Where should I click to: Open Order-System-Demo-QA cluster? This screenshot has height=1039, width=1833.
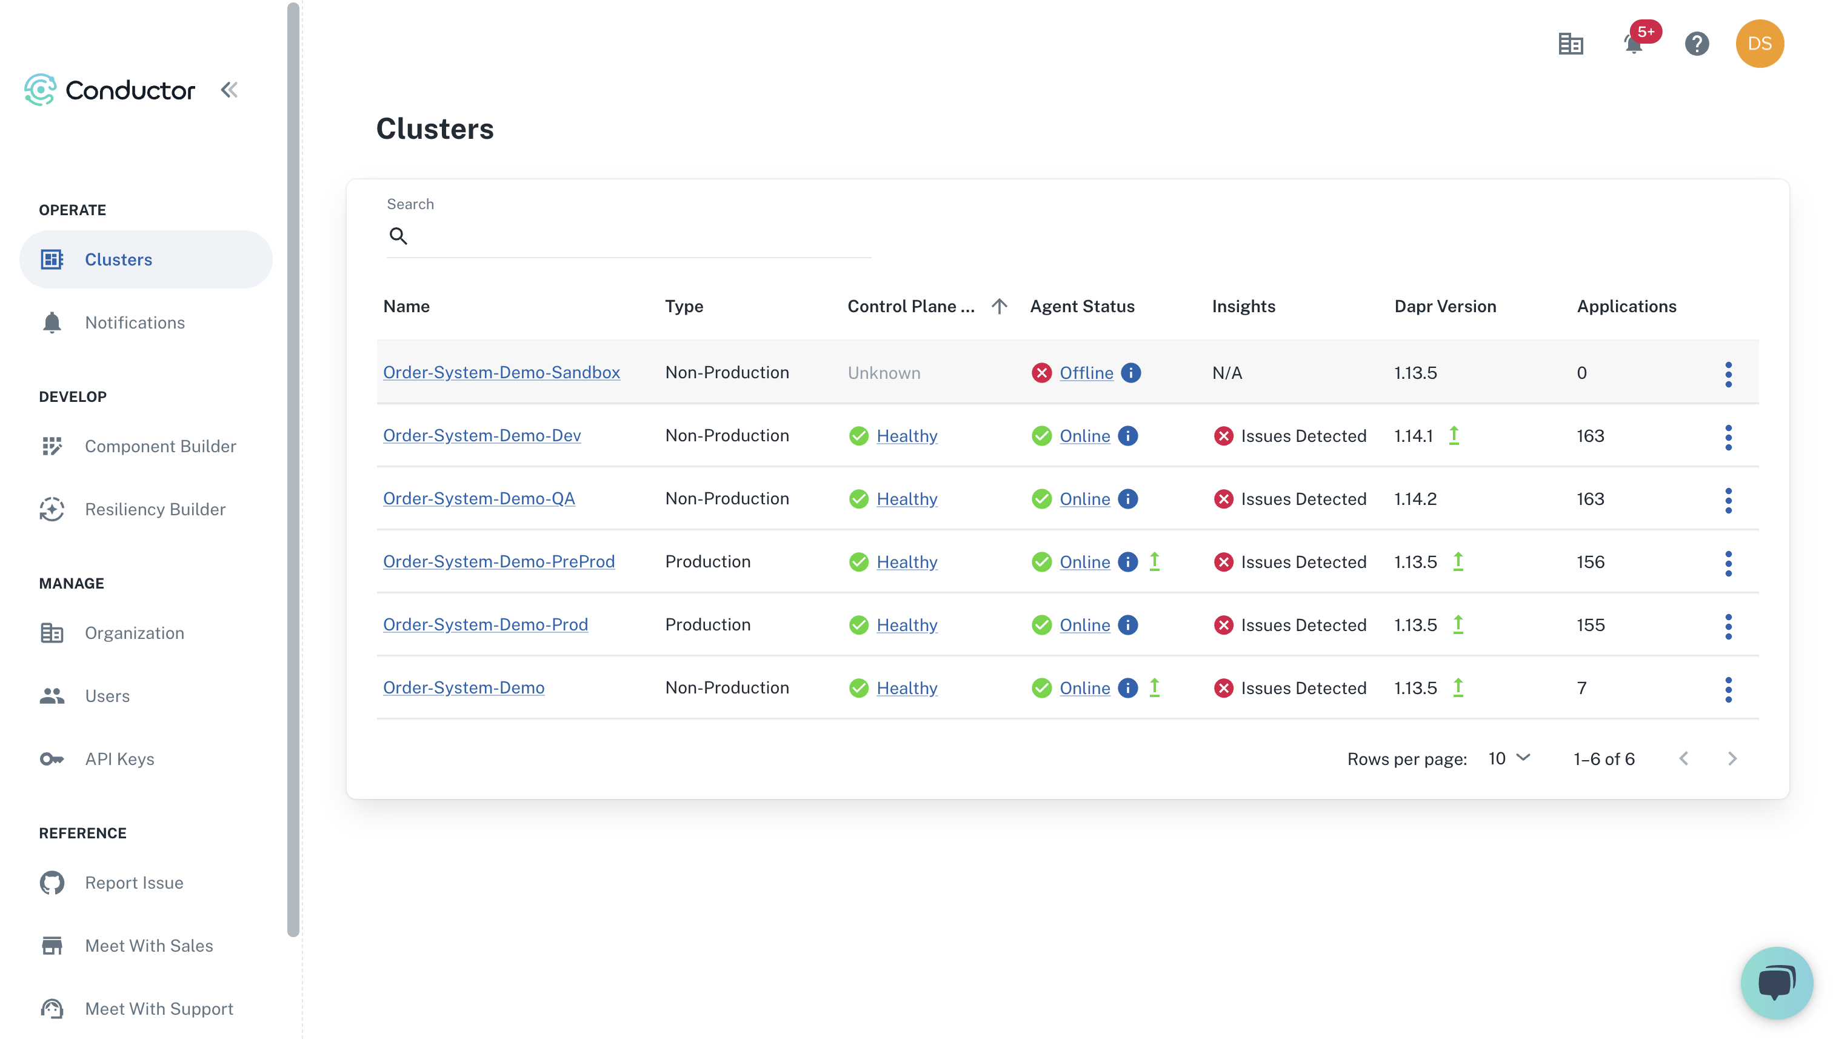[479, 498]
